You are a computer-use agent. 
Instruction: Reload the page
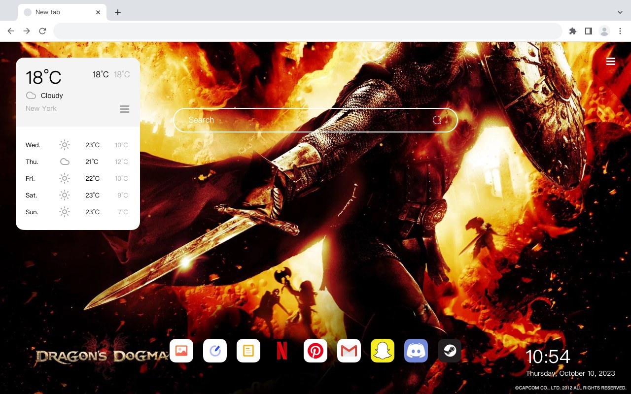tap(42, 31)
